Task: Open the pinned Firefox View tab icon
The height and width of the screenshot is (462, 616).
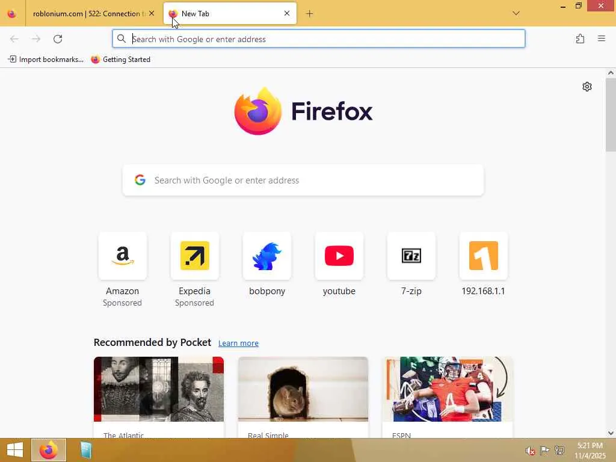Action: tap(12, 14)
